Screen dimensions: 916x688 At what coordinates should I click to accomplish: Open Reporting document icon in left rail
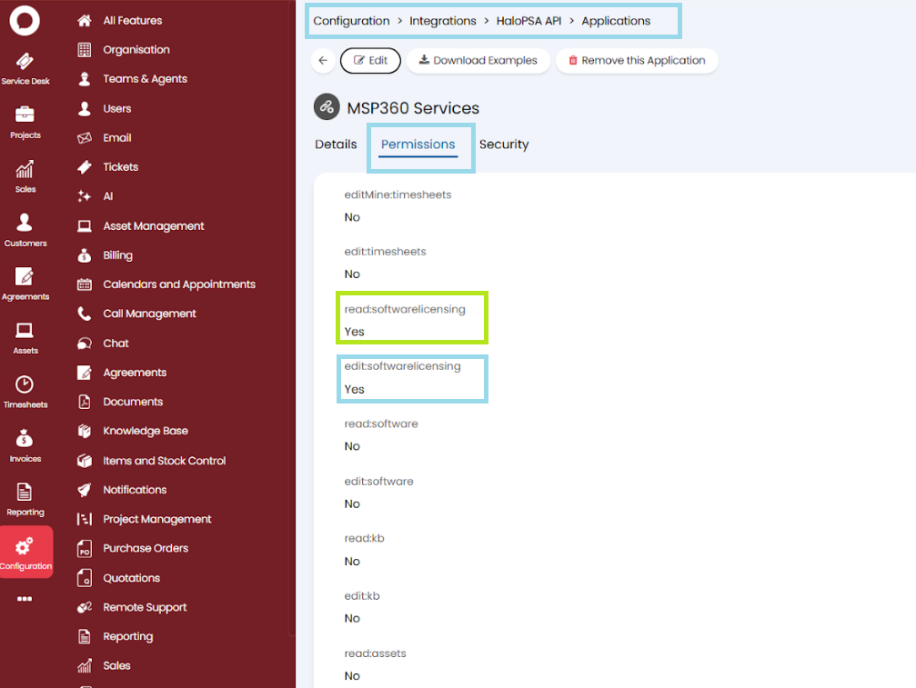(25, 492)
